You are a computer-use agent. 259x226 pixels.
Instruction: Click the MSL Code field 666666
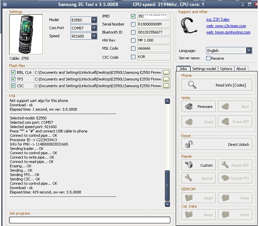coord(154,48)
